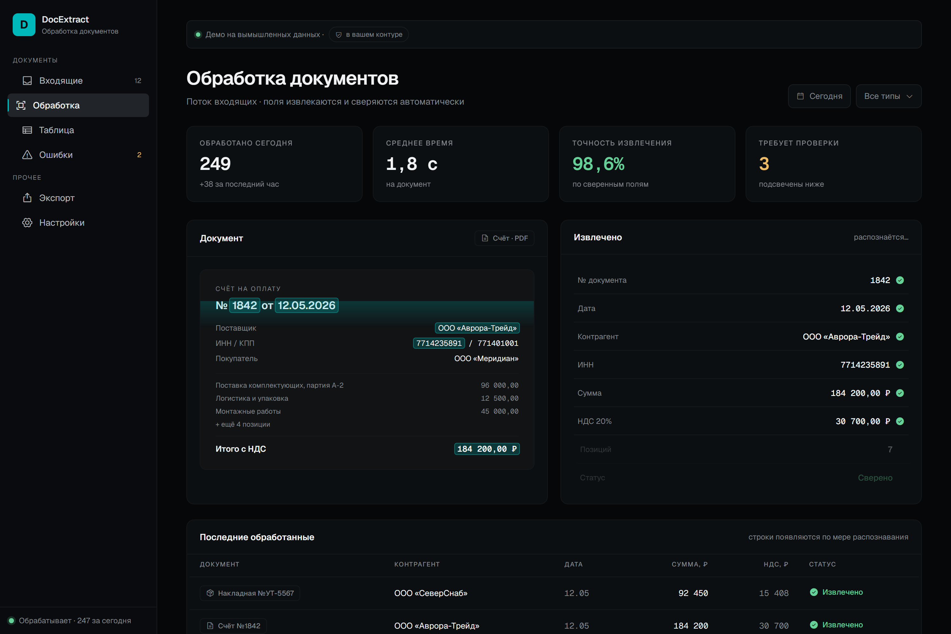951x634 pixels.
Task: Open Счёт №1842 document chip
Action: pos(233,625)
